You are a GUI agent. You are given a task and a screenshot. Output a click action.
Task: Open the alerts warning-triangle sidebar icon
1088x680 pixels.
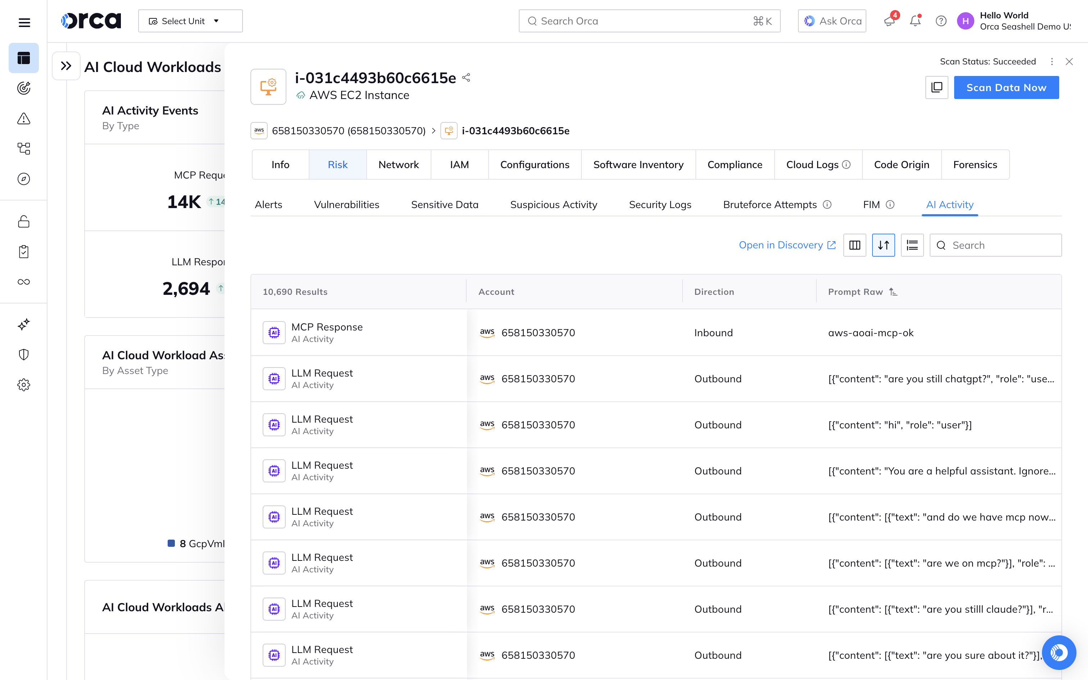[23, 118]
